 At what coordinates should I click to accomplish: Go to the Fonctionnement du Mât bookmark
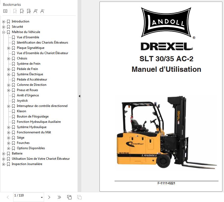click(x=34, y=133)
